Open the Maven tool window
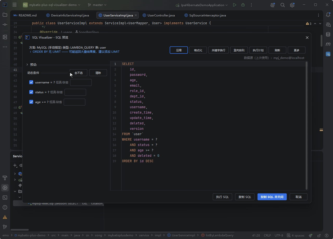This screenshot has width=333, height=239. (x=328, y=44)
